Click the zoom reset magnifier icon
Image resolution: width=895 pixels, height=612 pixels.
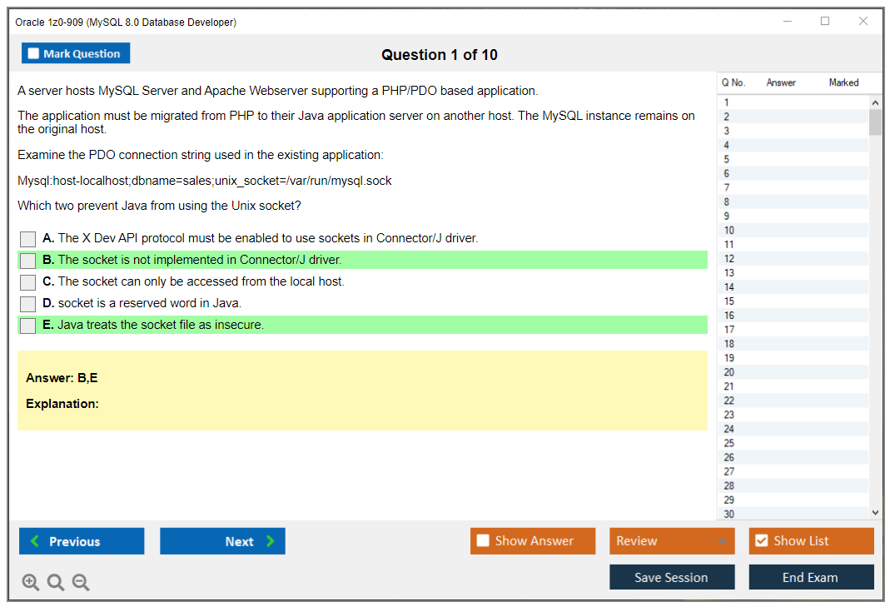click(56, 582)
